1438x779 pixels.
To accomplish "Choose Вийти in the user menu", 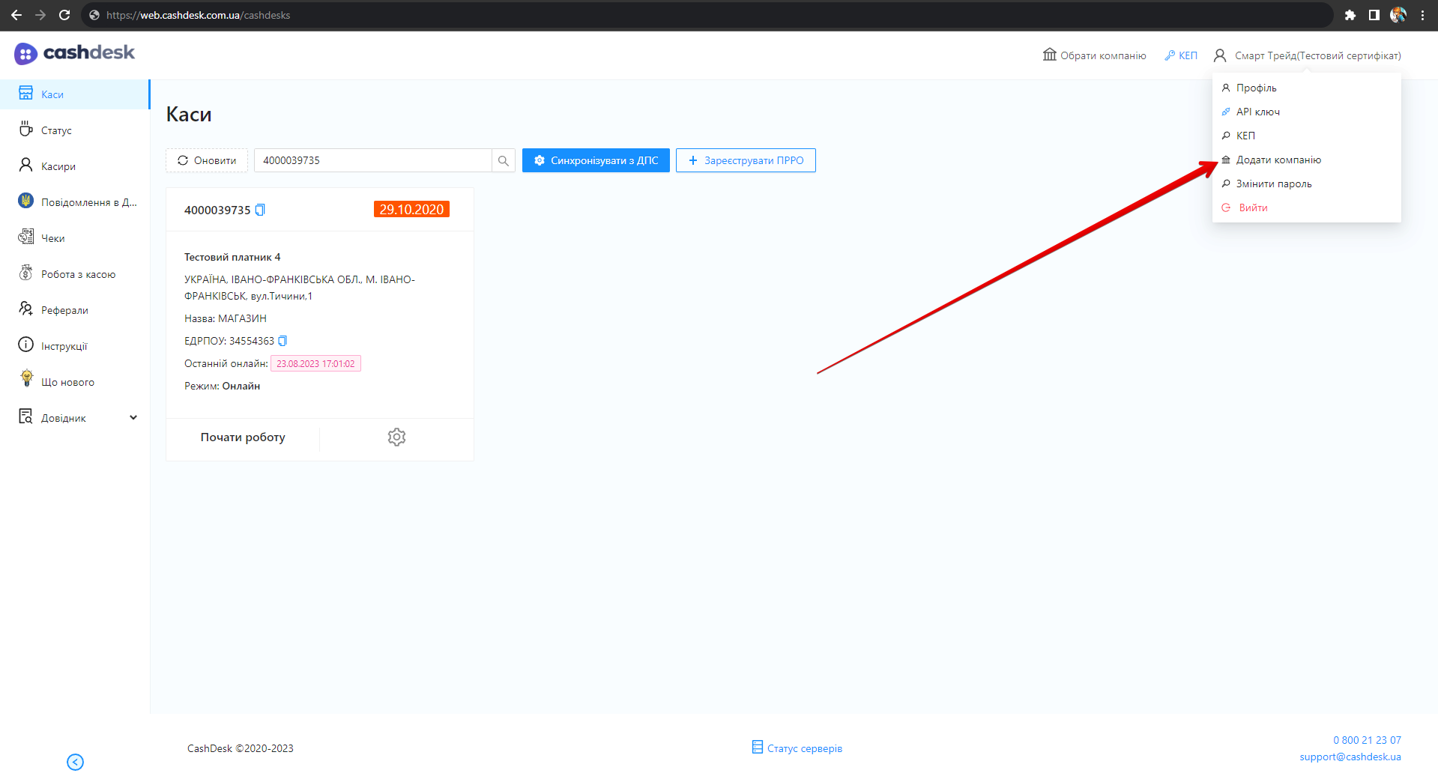I will point(1253,207).
